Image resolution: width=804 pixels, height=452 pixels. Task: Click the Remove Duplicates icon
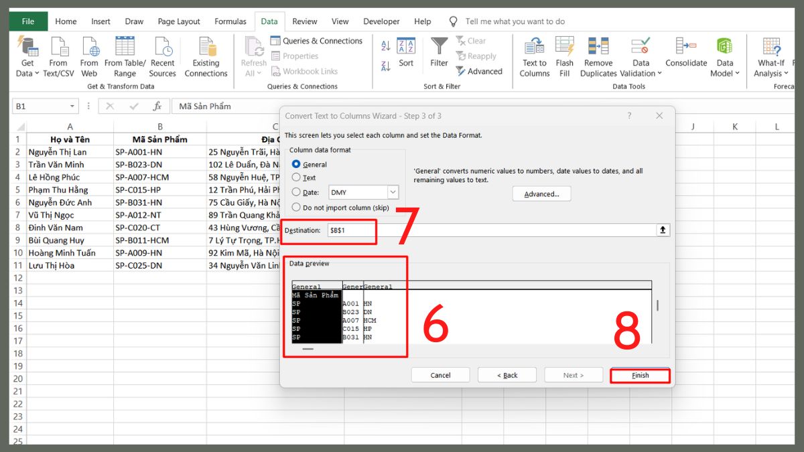[598, 56]
